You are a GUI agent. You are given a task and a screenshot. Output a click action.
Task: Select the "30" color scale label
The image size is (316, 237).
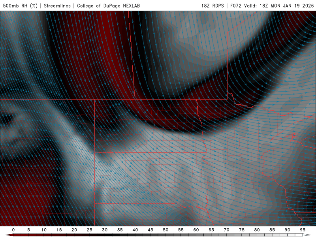105,230
